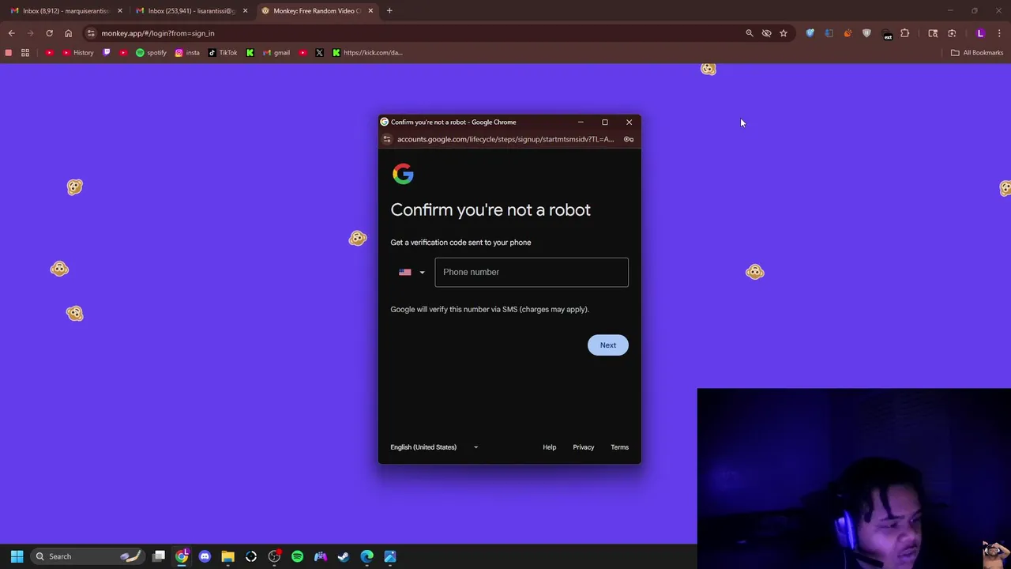The width and height of the screenshot is (1011, 569).
Task: Open the spotify bookmark
Action: 151,53
